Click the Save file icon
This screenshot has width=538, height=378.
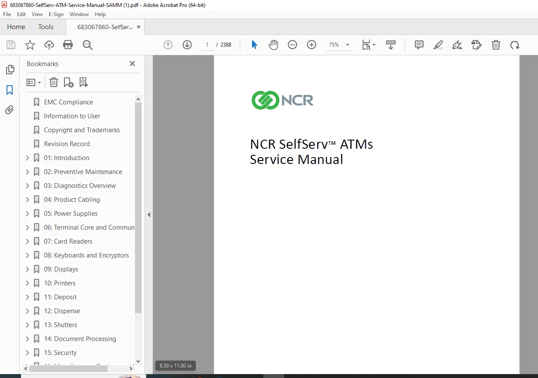click(11, 45)
